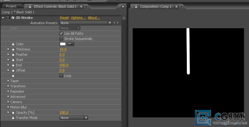Expand the Transform group

8,86
